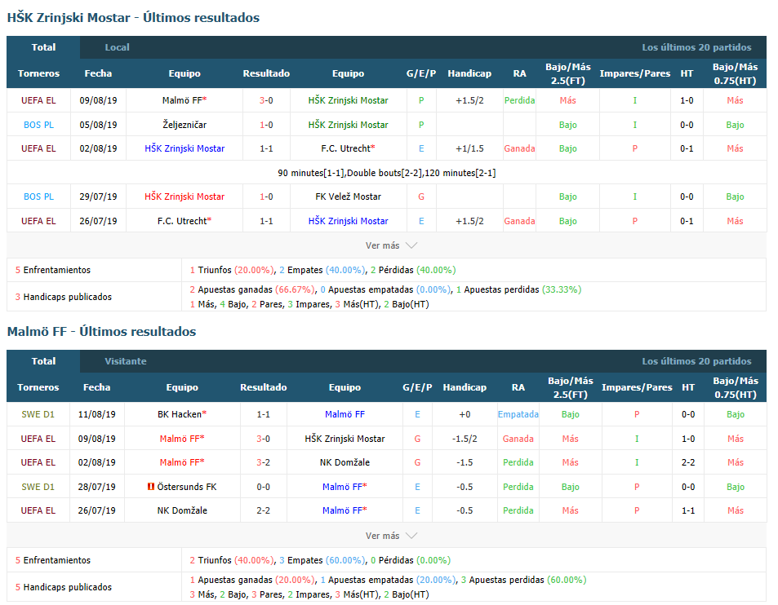
Task: Click the 1-0 result against FK Velež Mostar
Action: (x=266, y=197)
